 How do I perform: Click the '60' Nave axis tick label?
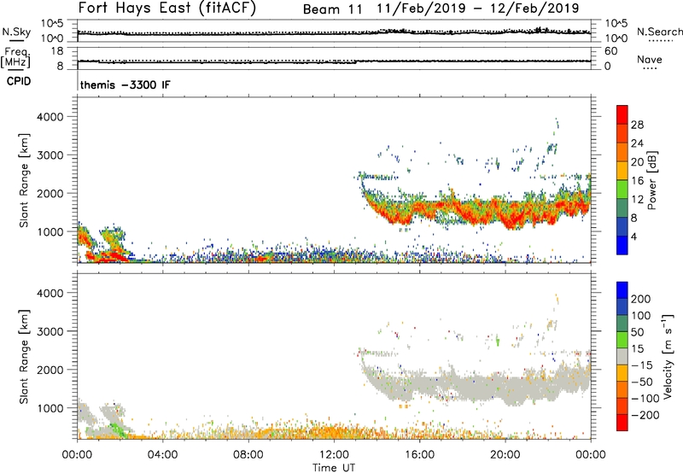(x=610, y=51)
